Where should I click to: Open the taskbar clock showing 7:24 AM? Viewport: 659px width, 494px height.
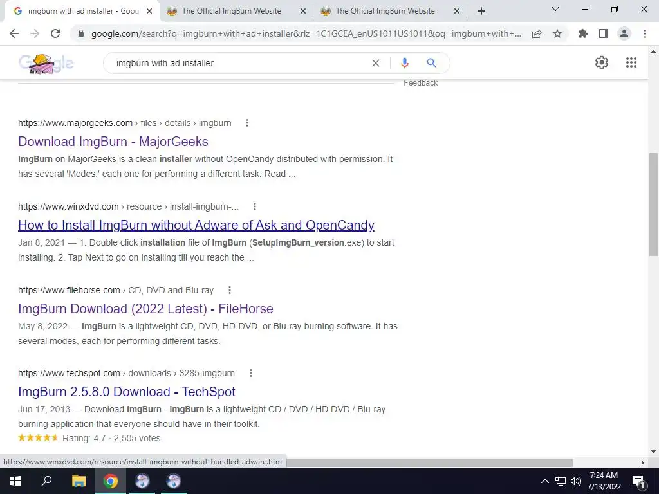pos(604,481)
